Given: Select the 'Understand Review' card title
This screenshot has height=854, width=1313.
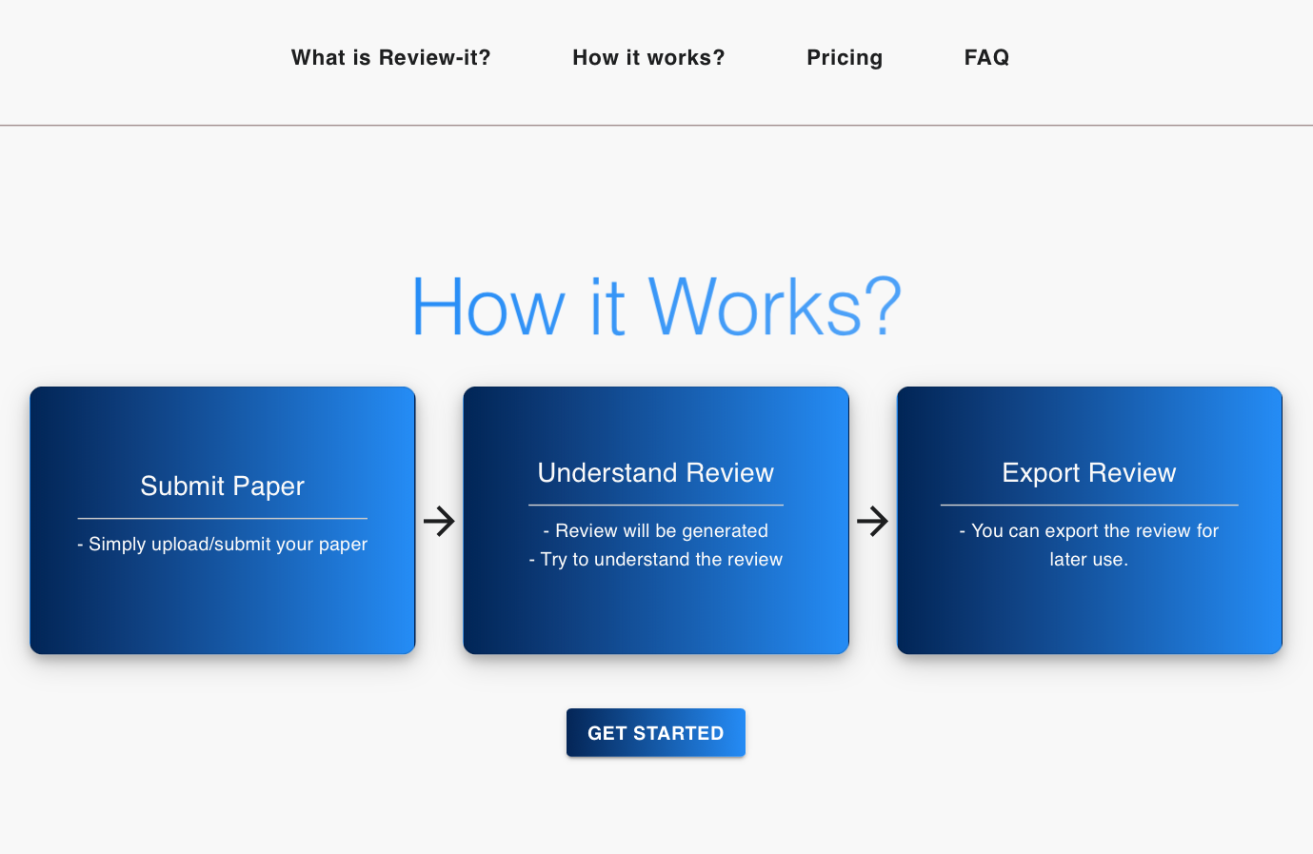Looking at the screenshot, I should tap(655, 473).
